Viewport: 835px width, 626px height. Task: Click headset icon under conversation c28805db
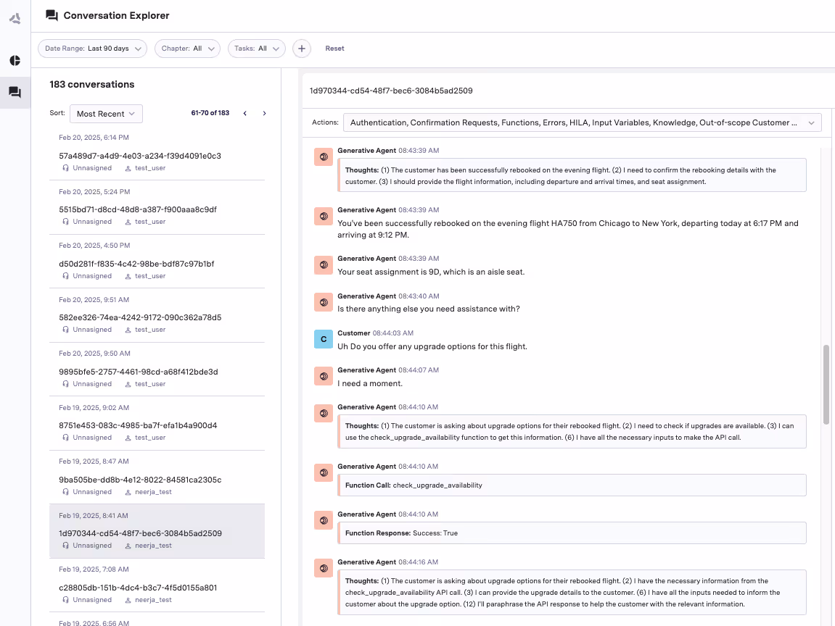pos(65,600)
